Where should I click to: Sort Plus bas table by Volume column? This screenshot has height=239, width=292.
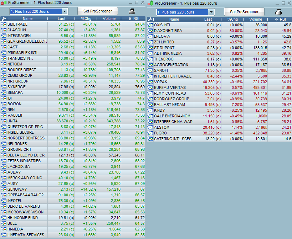[256, 19]
